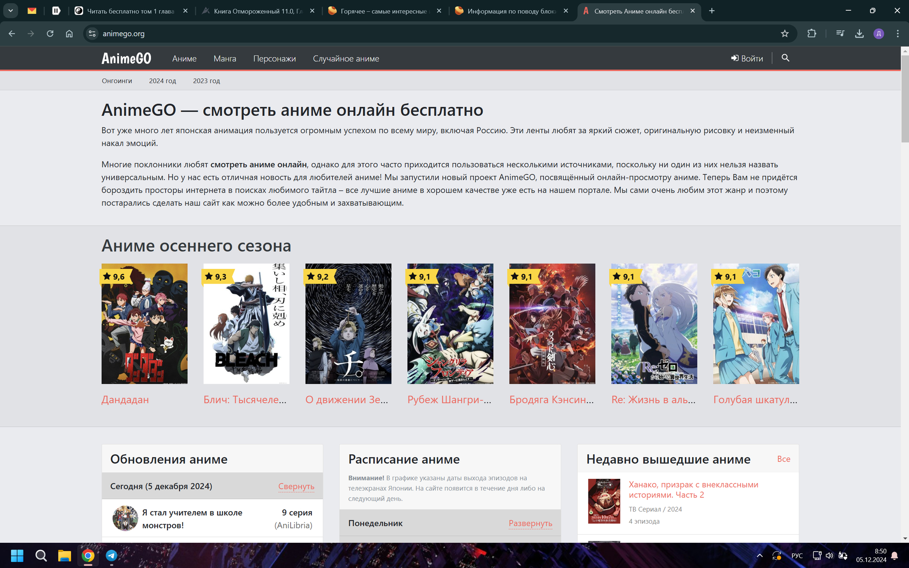Click the page vertical scrollbar thumb
Viewport: 909px width, 568px height.
coord(905,98)
